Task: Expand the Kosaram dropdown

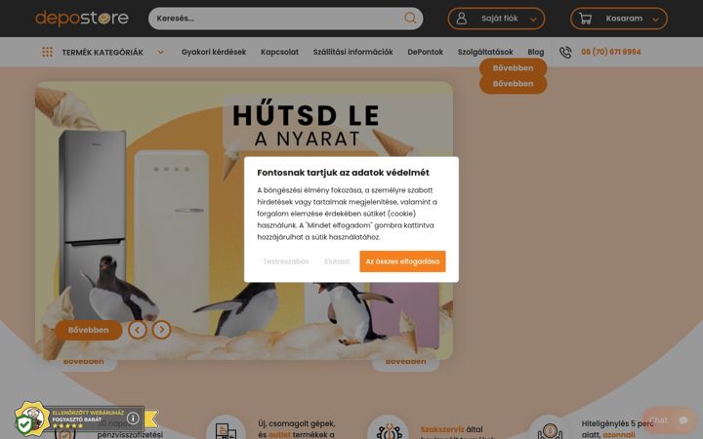Action: [x=655, y=20]
